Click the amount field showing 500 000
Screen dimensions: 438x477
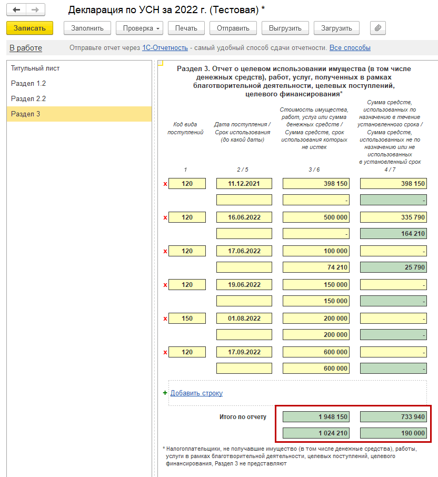[316, 217]
